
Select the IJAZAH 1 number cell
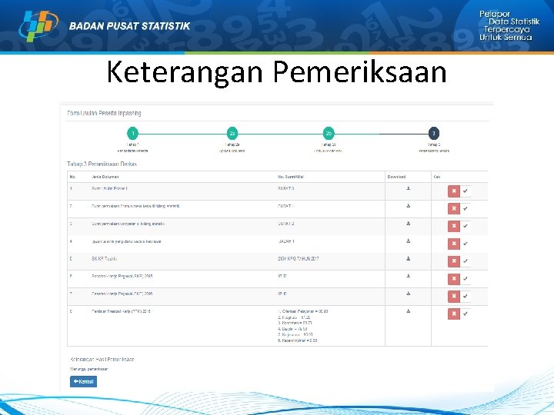click(x=286, y=241)
